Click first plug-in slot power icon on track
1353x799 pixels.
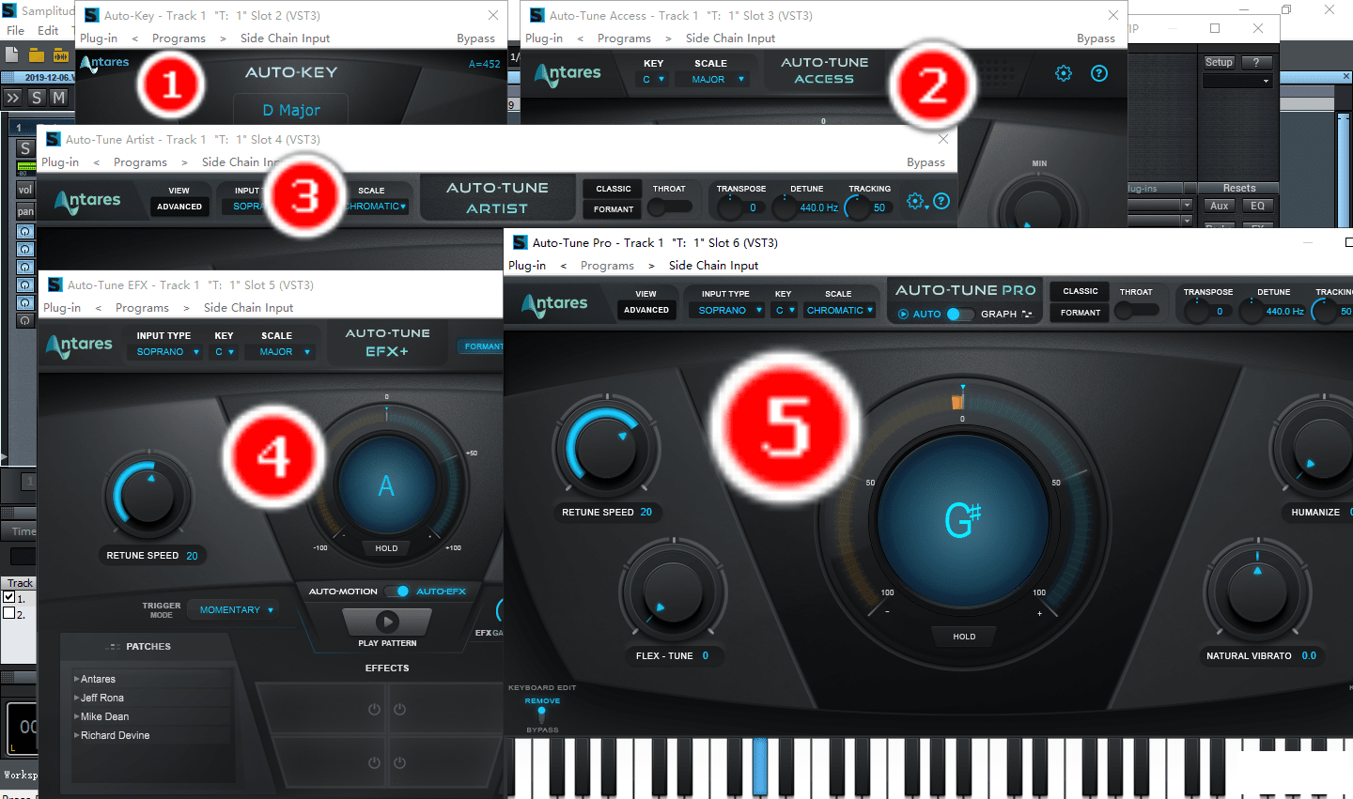click(x=25, y=231)
